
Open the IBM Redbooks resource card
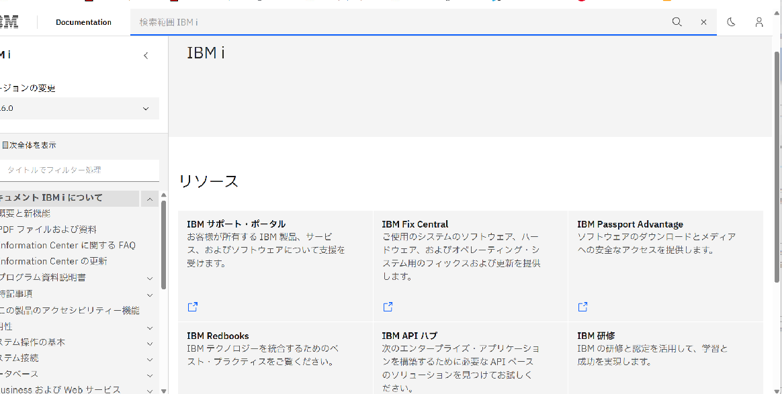pos(275,358)
